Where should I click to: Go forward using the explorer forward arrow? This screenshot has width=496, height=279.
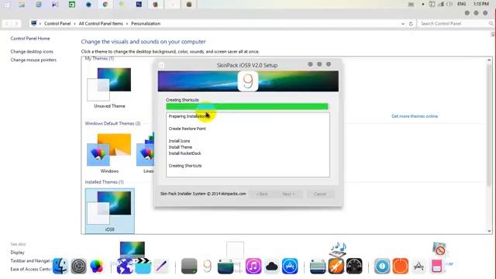[16, 24]
